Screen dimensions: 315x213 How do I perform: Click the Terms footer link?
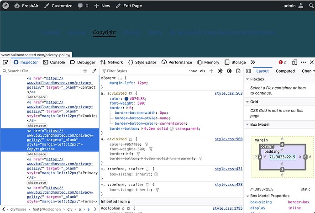click(x=155, y=32)
